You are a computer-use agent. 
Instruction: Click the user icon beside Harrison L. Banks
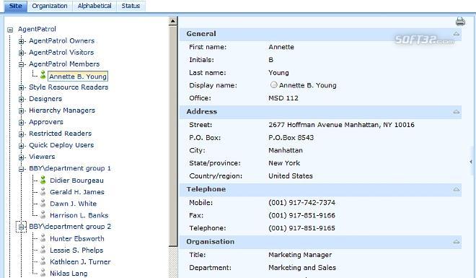tap(43, 214)
